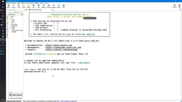182x102 pixels.
Task: Click the Quick connect input field
Action: pos(15,10)
